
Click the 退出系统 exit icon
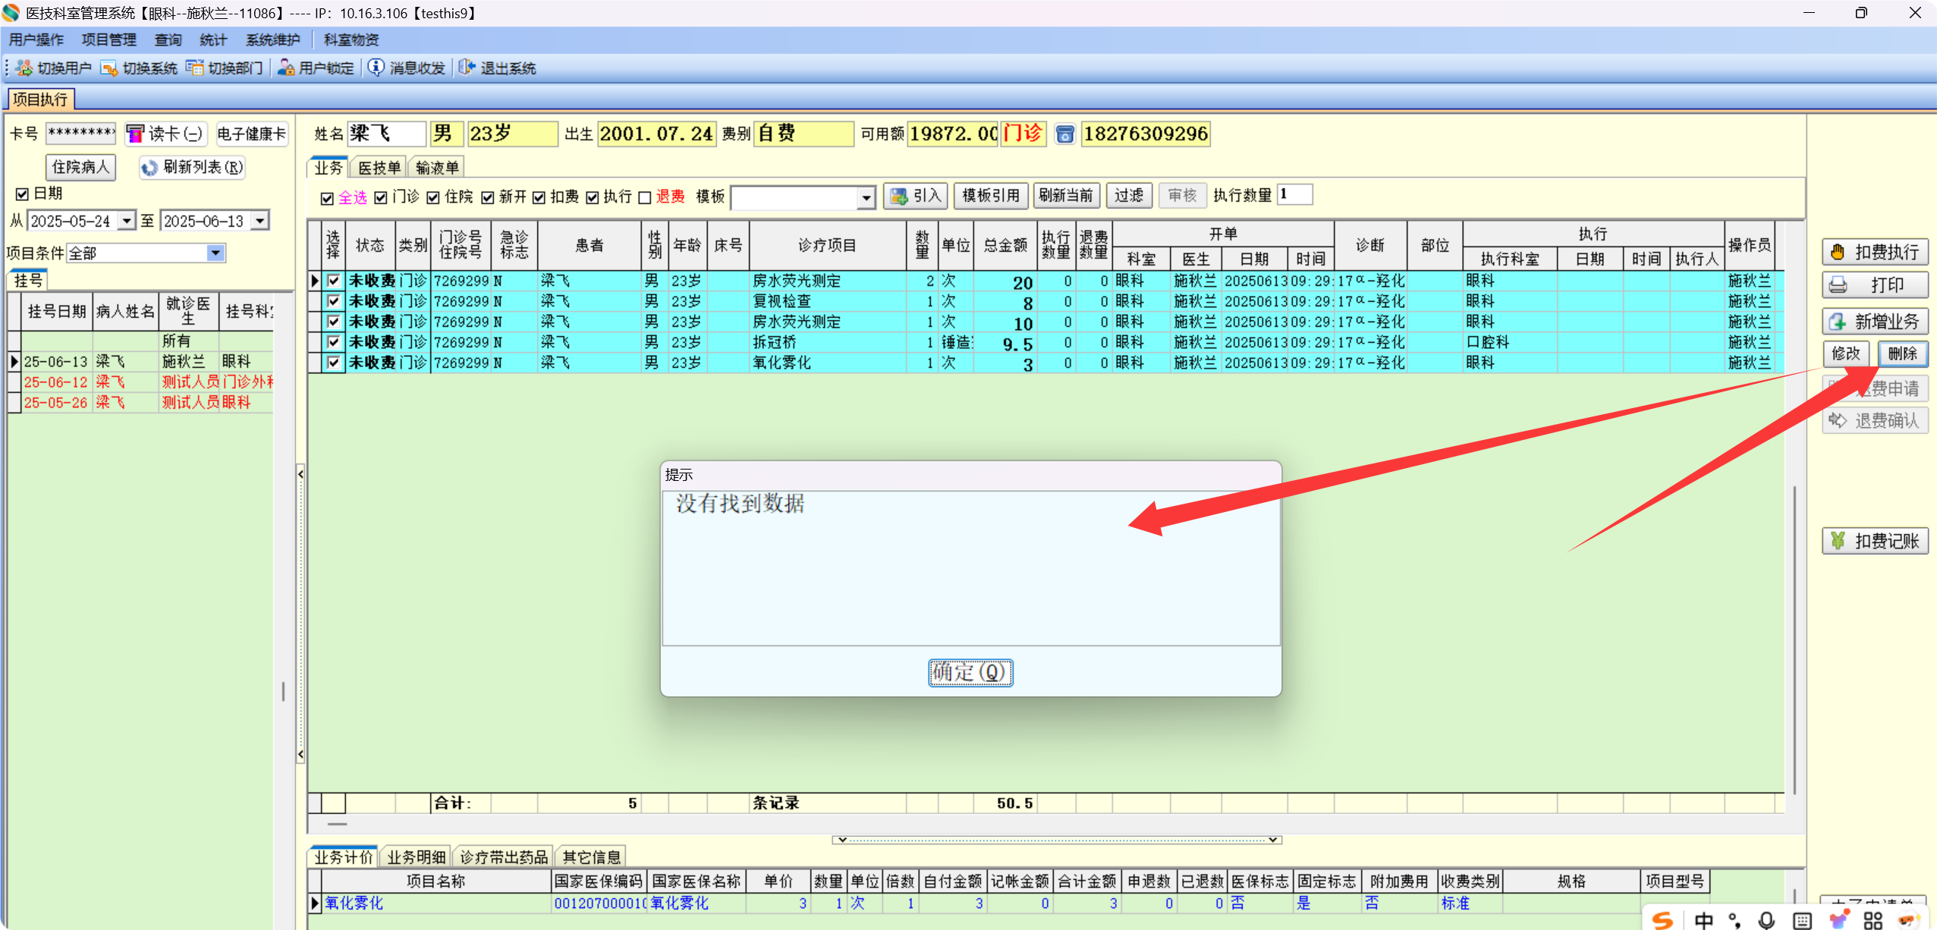tap(467, 68)
